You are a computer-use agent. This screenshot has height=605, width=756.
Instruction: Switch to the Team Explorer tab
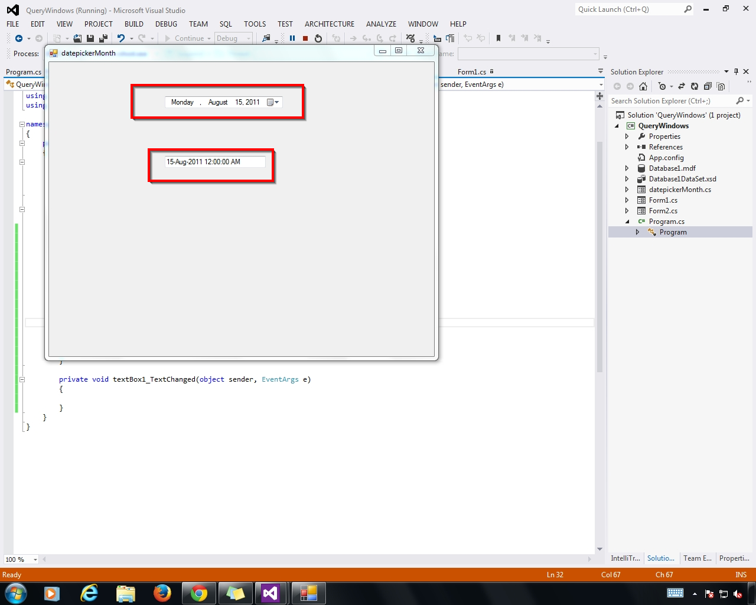point(697,558)
